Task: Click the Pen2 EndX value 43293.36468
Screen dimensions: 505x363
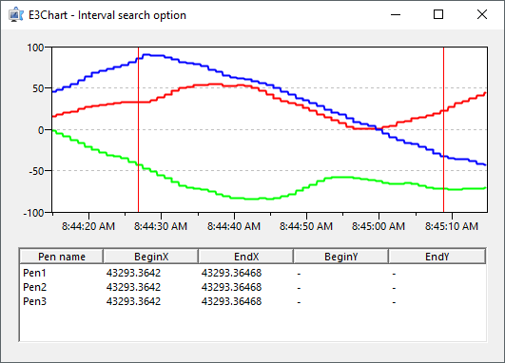Action: 231,287
